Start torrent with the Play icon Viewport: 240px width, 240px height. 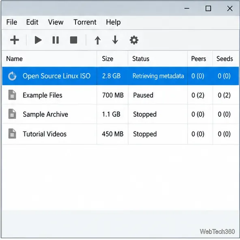[38, 40]
